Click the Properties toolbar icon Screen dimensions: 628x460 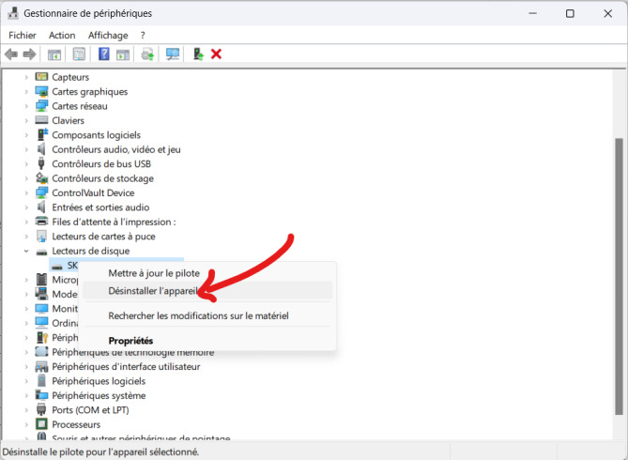tap(79, 54)
